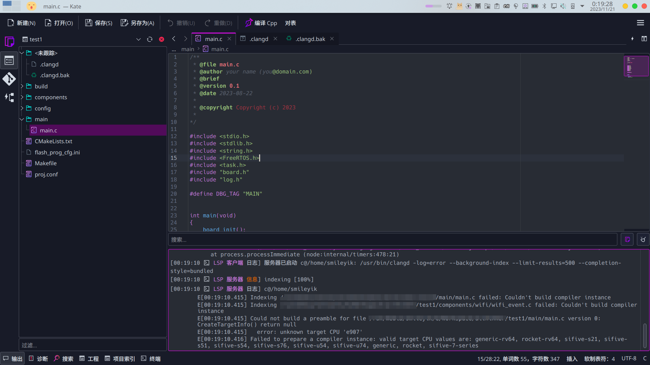Open proj.conf from the tree
Screen dimensions: 650x365
(46, 174)
